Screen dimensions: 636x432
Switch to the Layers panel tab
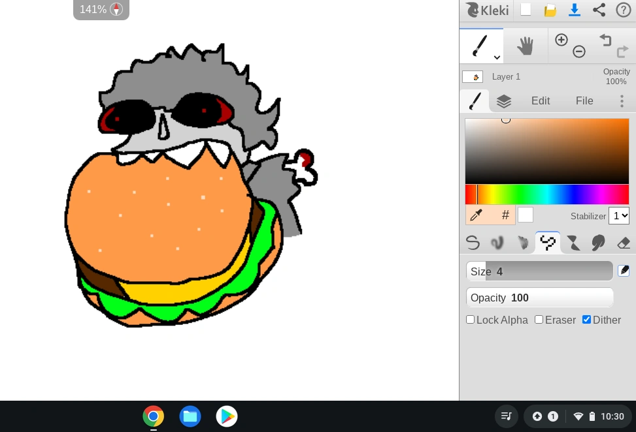[503, 100]
